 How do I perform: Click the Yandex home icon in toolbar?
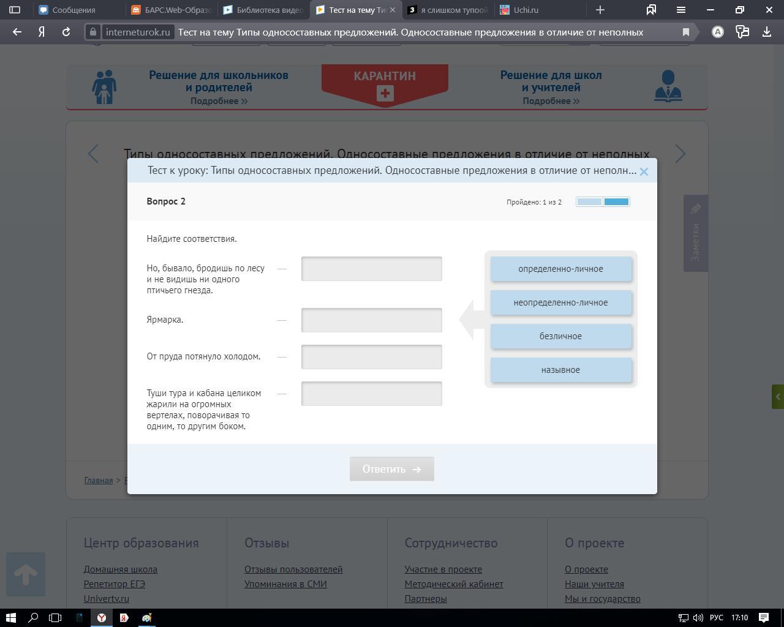coord(42,32)
